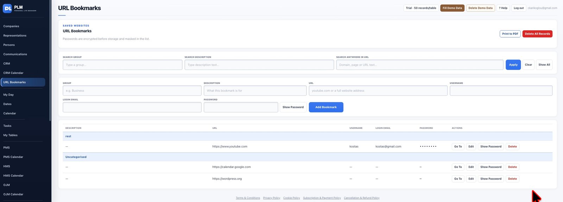This screenshot has width=563, height=202.
Task: Click the Uncategorised group header row
Action: click(x=308, y=157)
